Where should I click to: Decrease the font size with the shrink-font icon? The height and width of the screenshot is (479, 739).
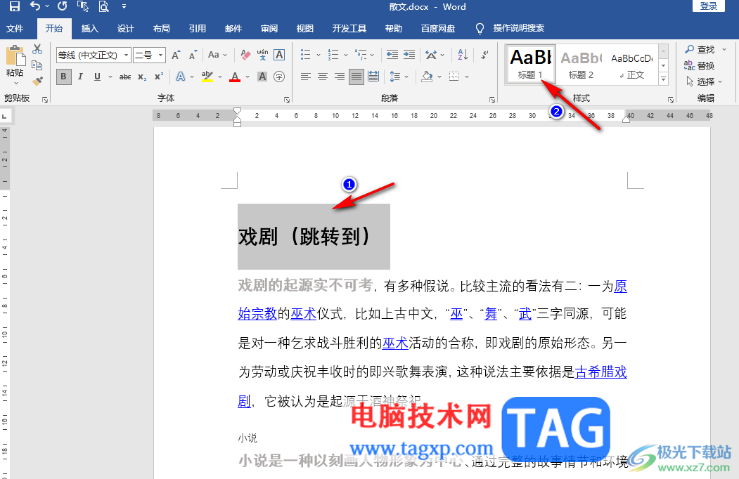(x=193, y=55)
